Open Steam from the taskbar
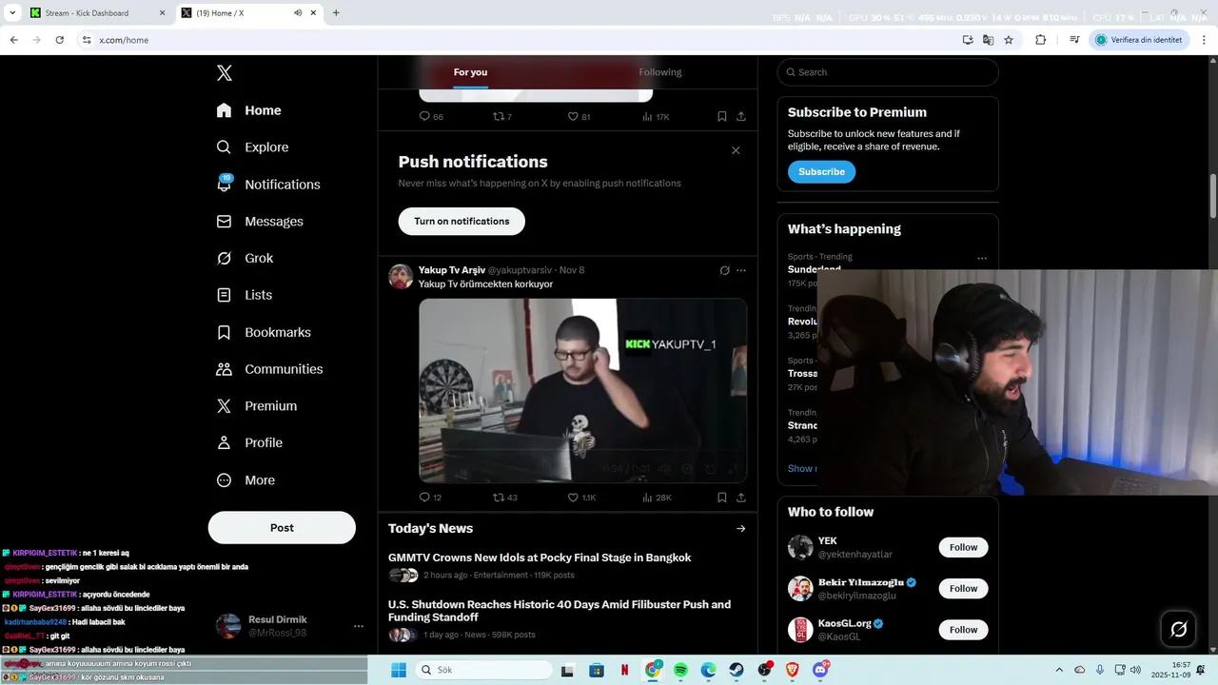The width and height of the screenshot is (1218, 685). point(737,670)
